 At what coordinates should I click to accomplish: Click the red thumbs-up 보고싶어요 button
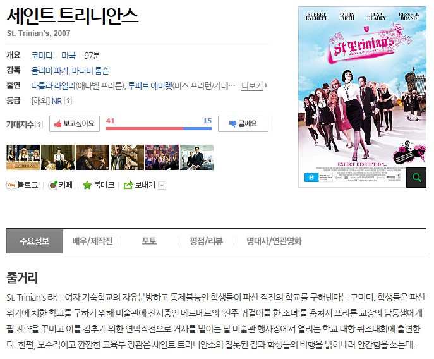click(x=75, y=124)
